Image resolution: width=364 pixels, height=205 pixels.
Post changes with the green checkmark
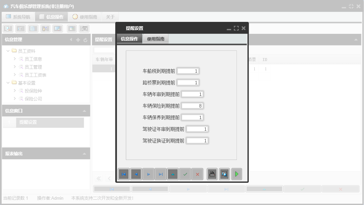pyautogui.click(x=185, y=174)
